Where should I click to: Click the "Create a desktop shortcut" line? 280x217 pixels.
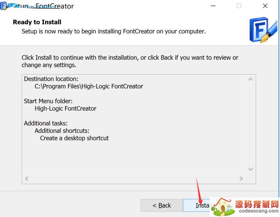[x=74, y=138]
